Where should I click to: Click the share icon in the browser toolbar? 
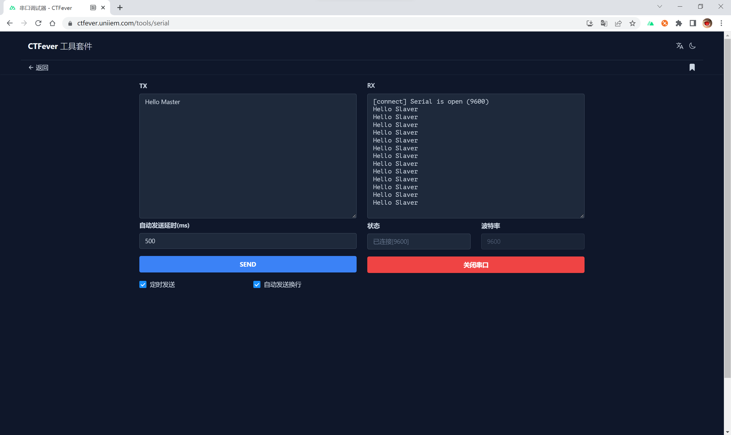tap(618, 23)
